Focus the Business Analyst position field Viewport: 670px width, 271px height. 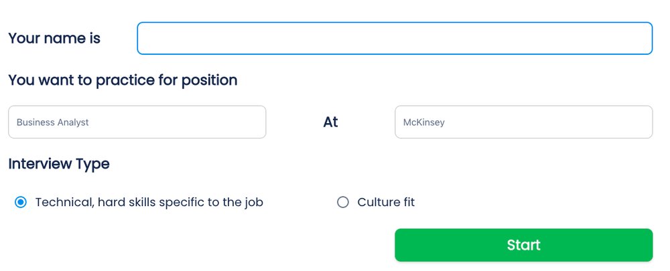(x=137, y=122)
